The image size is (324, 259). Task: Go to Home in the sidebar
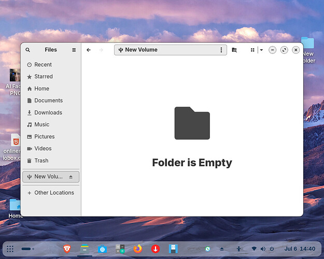pos(51,89)
